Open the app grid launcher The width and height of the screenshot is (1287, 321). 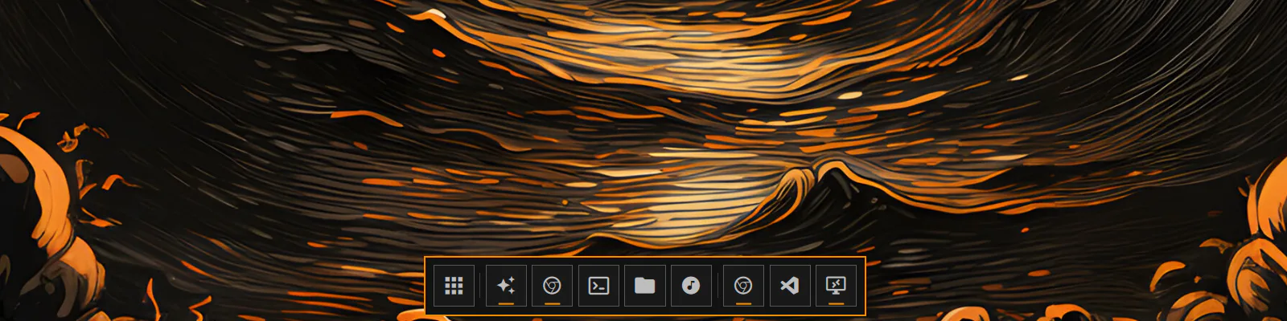[454, 286]
